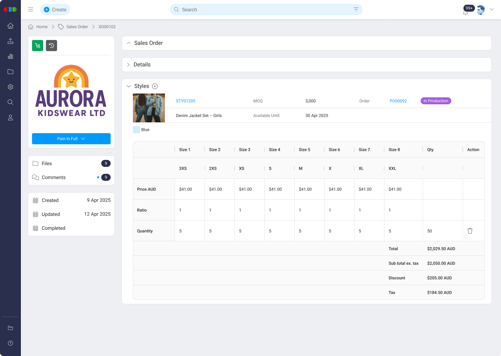Select the Home icon in the sidebar
This screenshot has width=501, height=356.
click(x=10, y=26)
